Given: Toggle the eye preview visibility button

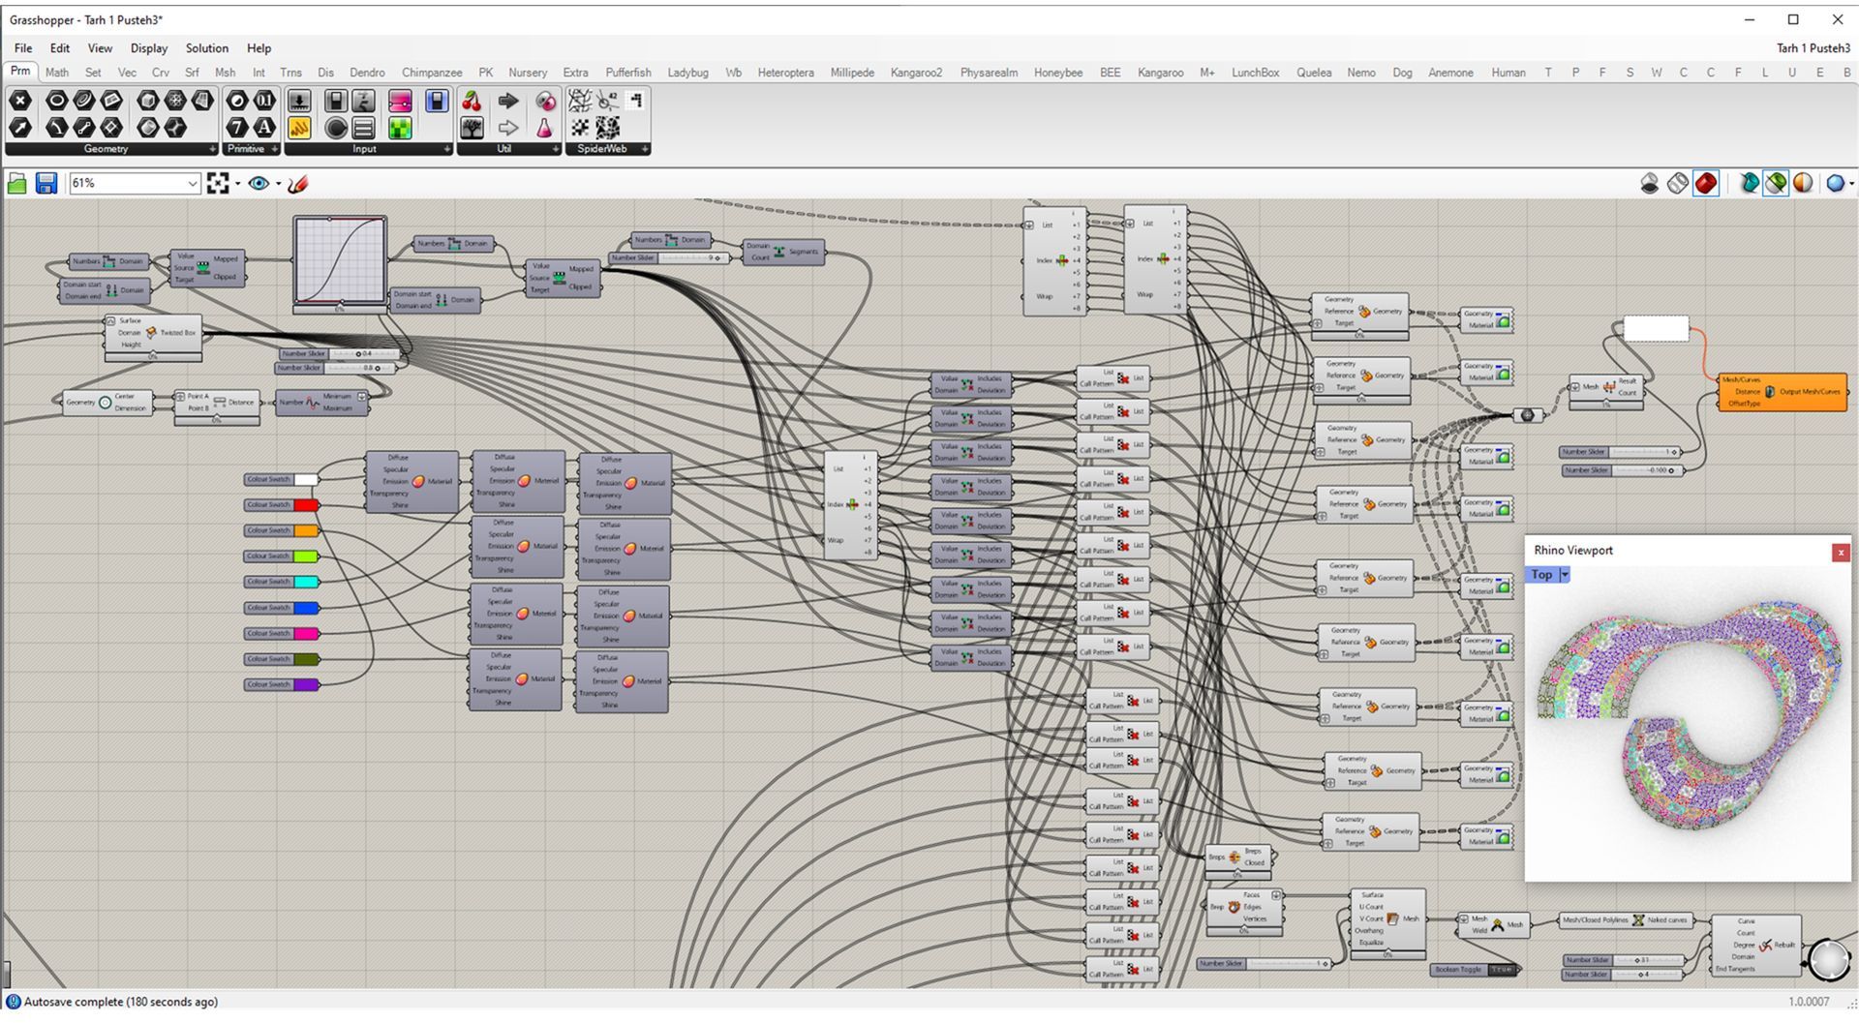Looking at the screenshot, I should 259,183.
